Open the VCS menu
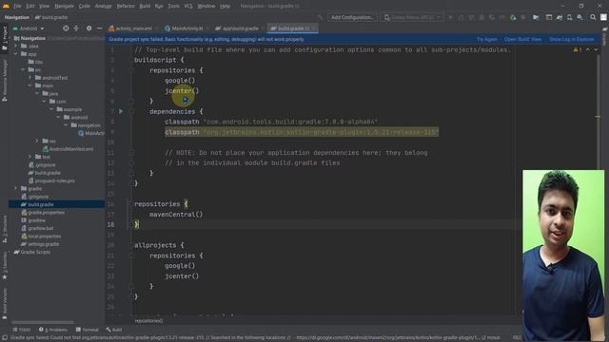 [x=188, y=6]
